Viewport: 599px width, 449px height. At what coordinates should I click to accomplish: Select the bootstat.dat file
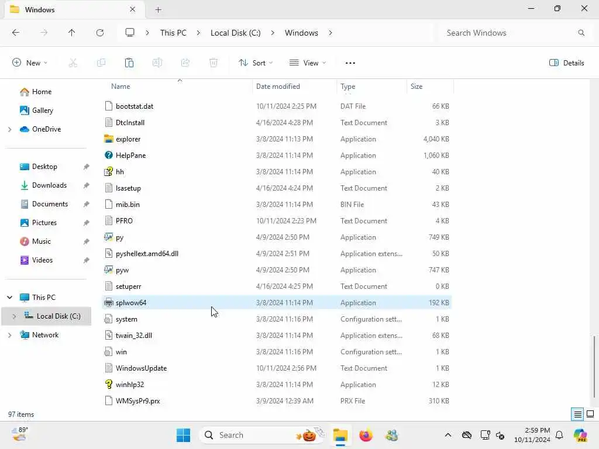coord(277,106)
